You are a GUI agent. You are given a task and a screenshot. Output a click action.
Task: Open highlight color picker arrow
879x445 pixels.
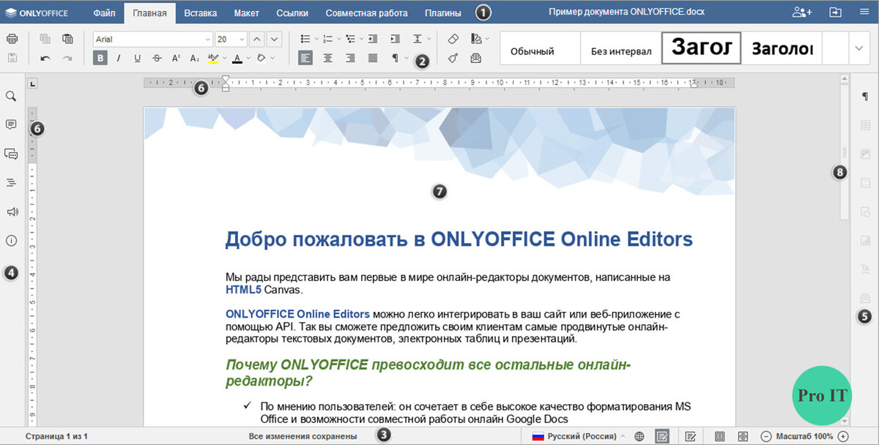[224, 58]
